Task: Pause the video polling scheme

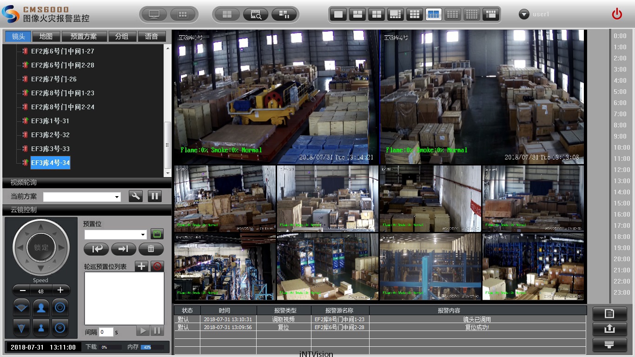Action: point(155,196)
